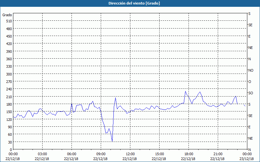Click the 90 value on the y-axis
This screenshot has height=162, width=260.
click(x=10, y=127)
